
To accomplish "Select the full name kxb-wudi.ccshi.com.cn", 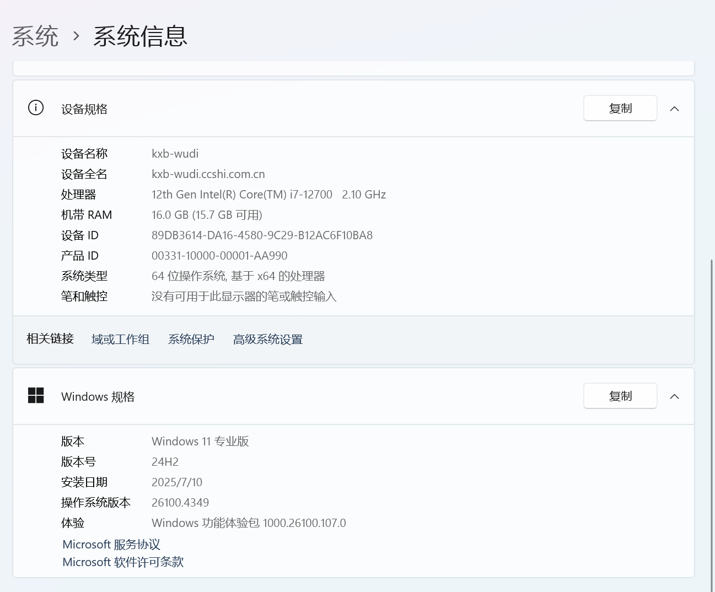I will [208, 174].
